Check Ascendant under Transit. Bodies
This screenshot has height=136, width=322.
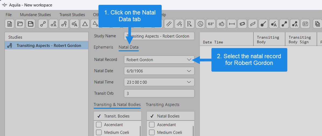tap(99, 124)
